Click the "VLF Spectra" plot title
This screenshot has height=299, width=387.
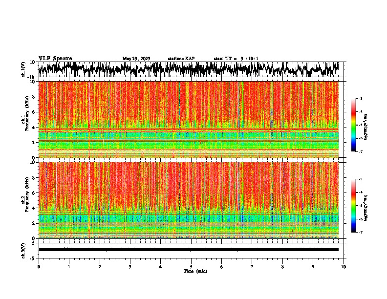[x=56, y=58]
